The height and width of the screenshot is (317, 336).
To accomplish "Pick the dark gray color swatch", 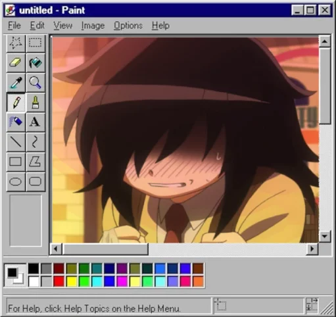I will pos(46,269).
